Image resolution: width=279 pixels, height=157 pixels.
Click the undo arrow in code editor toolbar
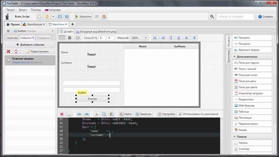(x=79, y=114)
